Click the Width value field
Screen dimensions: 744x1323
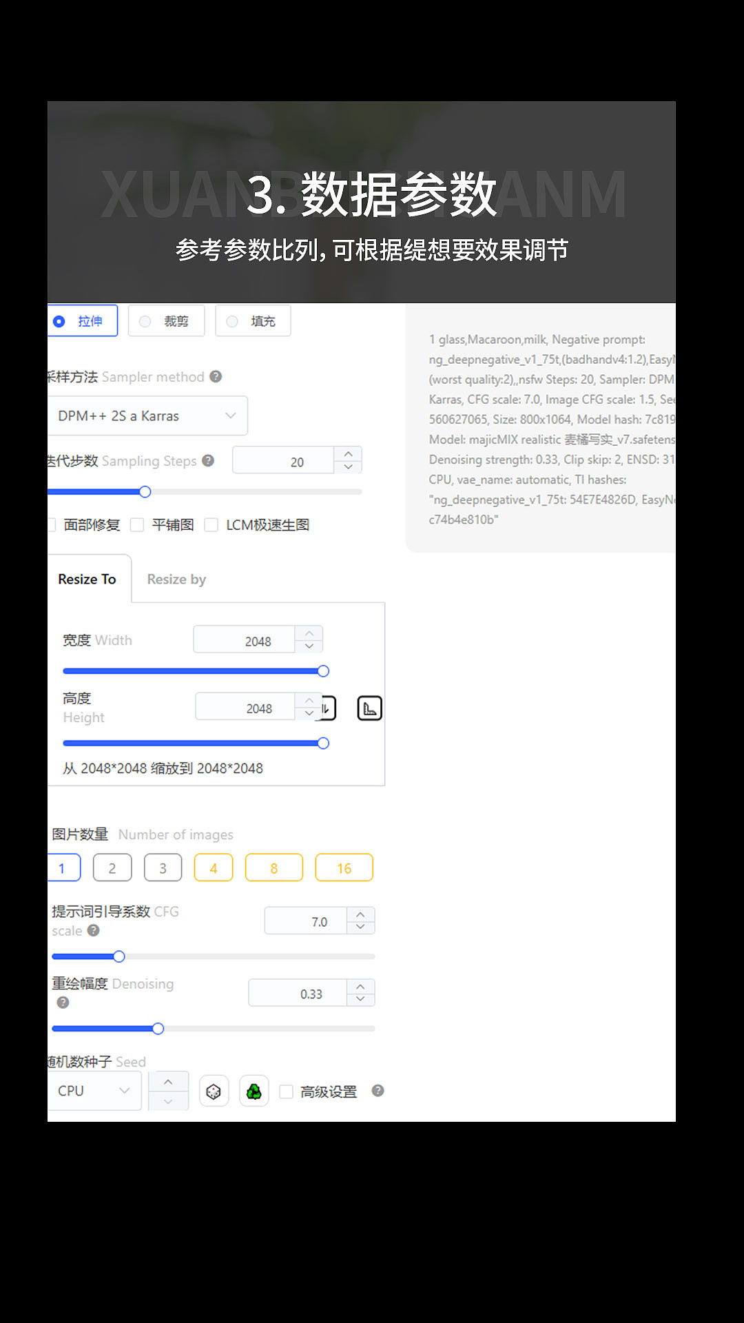click(x=245, y=640)
